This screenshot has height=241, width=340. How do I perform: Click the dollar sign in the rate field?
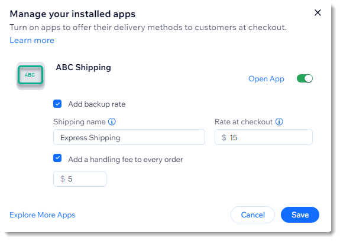[224, 137]
